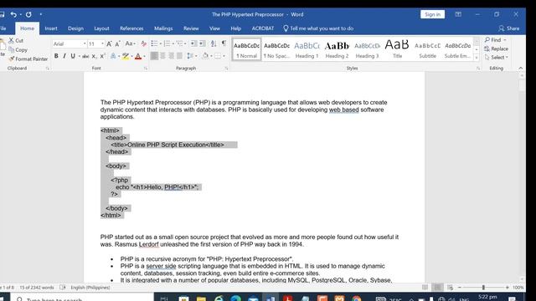Image resolution: width=536 pixels, height=301 pixels.
Task: Click English (Philippines) language indicator
Action: [90, 288]
